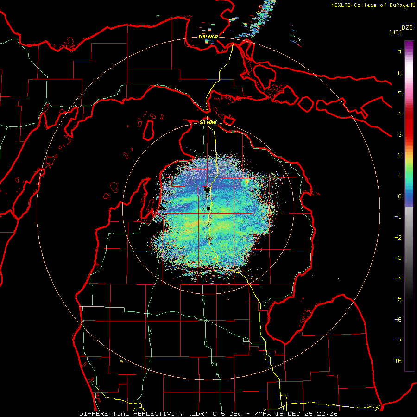Click the red section of color scale
Viewport: 417px width, 417px height.
pos(409,128)
